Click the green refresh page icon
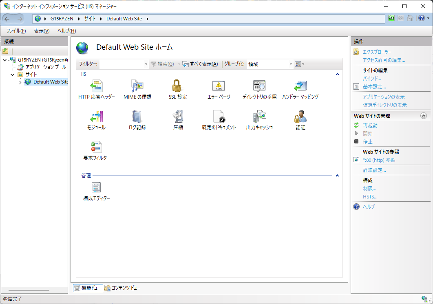This screenshot has width=433, height=304. tap(391, 18)
